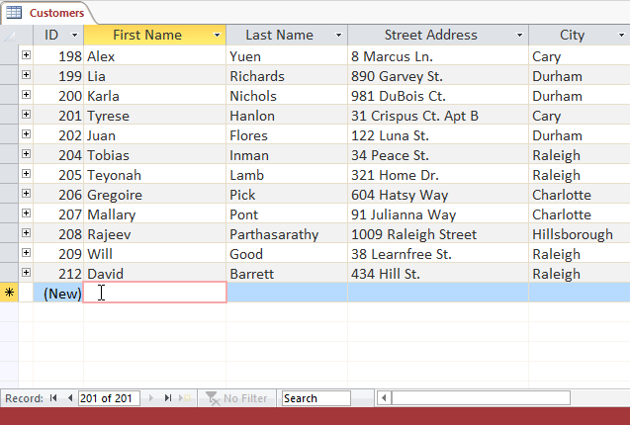Open the First Name column dropdown arrow

[217, 36]
